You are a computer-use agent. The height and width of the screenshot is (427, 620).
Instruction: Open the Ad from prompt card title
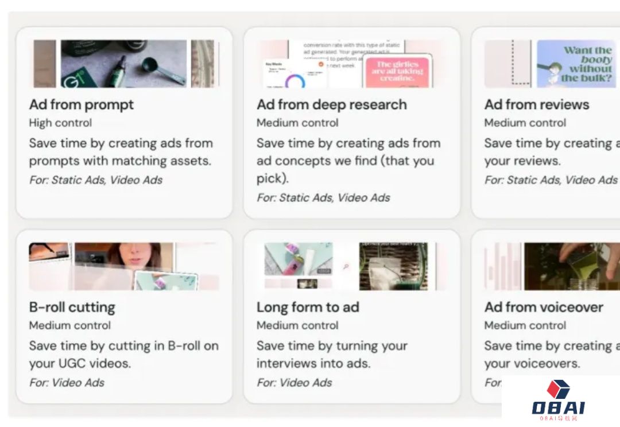82,104
